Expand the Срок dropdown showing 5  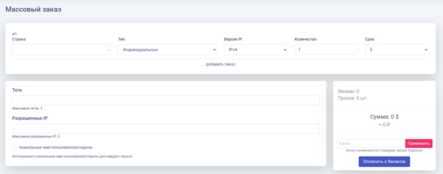(396, 50)
